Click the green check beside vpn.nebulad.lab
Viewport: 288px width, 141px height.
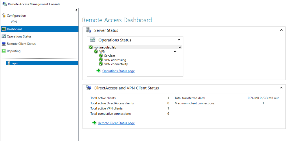[91, 47]
